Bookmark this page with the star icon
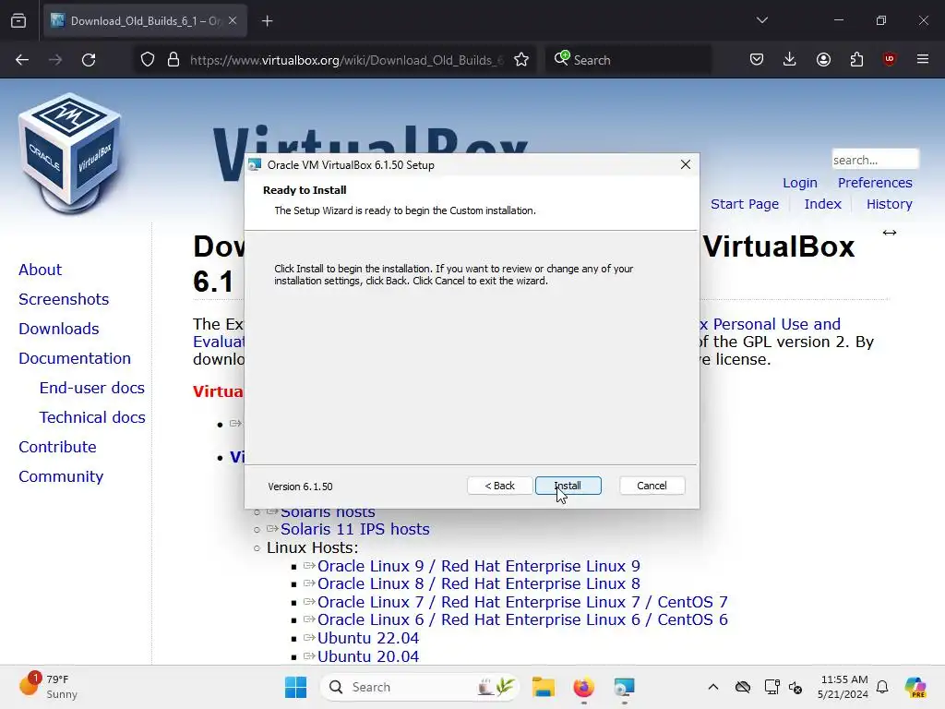This screenshot has width=945, height=709. 521,60
